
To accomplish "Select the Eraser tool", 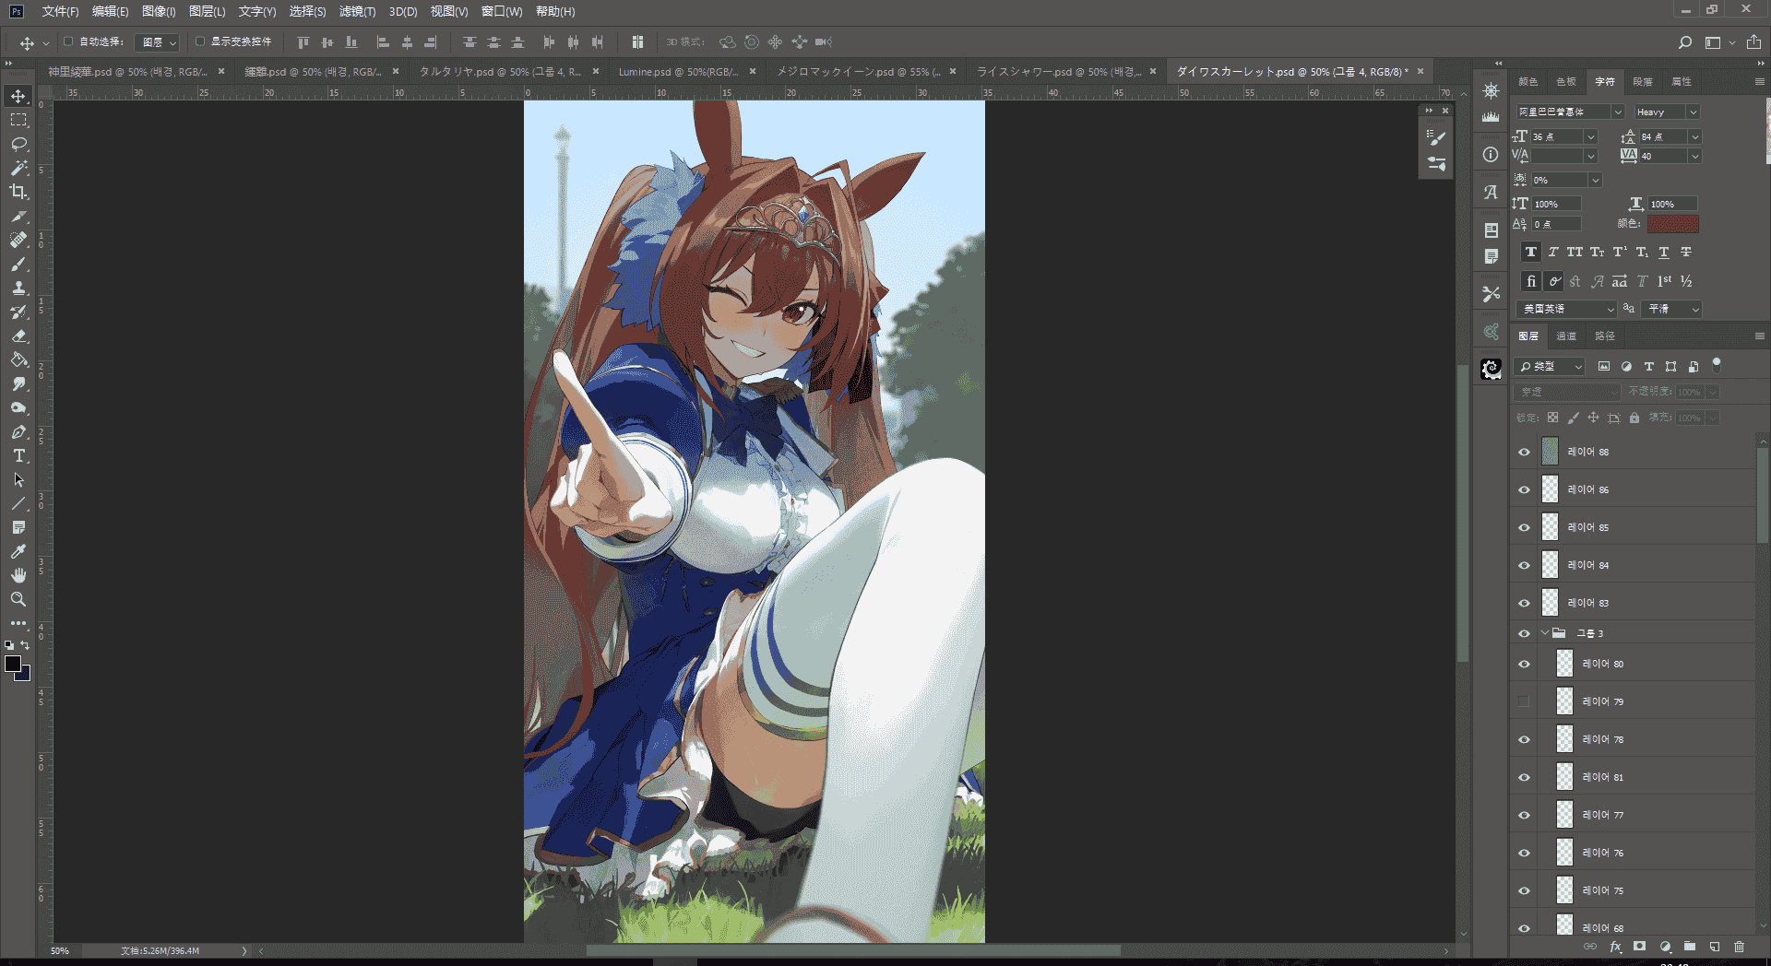I will click(x=18, y=336).
